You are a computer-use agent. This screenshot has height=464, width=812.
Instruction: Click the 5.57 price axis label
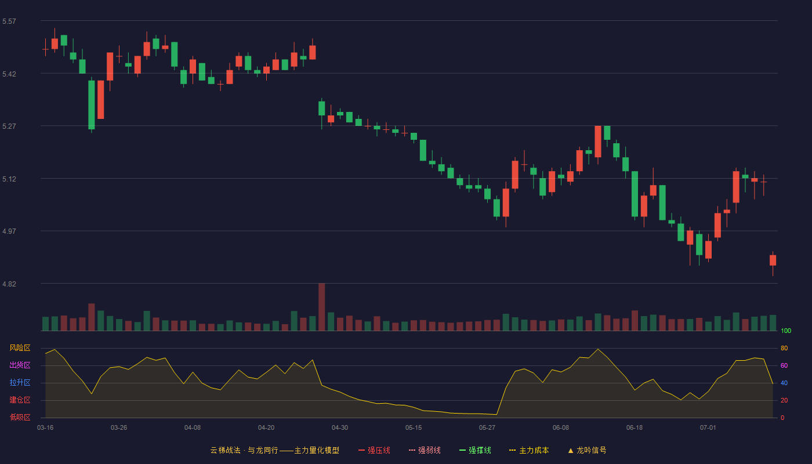click(x=9, y=21)
